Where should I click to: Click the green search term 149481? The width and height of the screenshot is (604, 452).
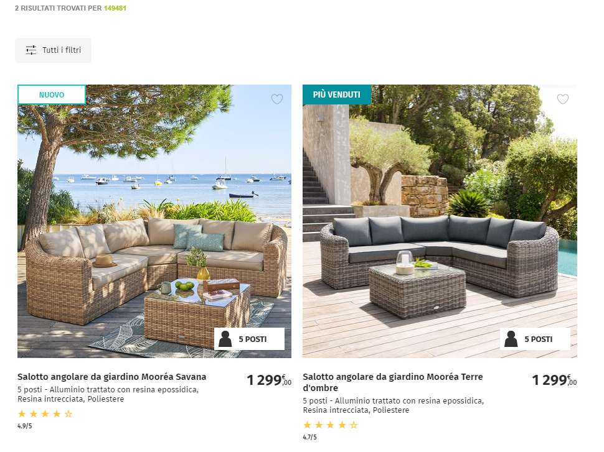coord(115,8)
